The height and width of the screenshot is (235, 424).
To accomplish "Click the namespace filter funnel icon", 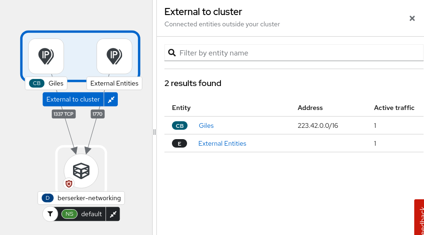I will coord(50,214).
